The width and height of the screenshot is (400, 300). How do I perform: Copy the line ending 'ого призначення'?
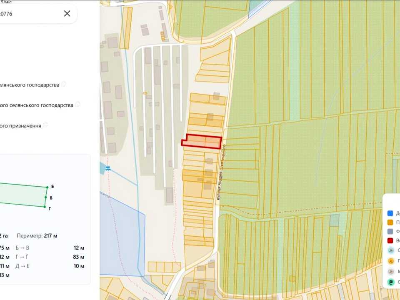point(45,125)
